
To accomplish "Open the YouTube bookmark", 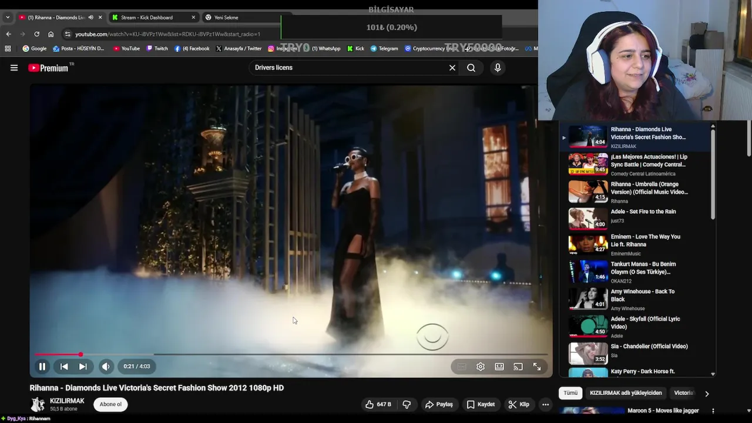I will tap(126, 49).
